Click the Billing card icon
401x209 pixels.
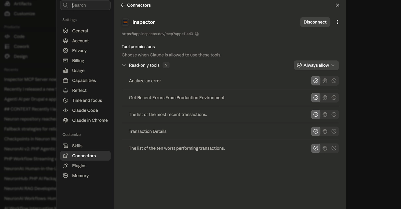coord(65,60)
